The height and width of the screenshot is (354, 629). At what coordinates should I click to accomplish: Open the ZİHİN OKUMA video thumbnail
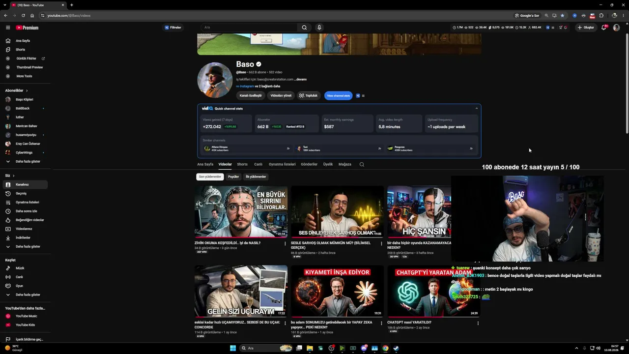coord(241,211)
